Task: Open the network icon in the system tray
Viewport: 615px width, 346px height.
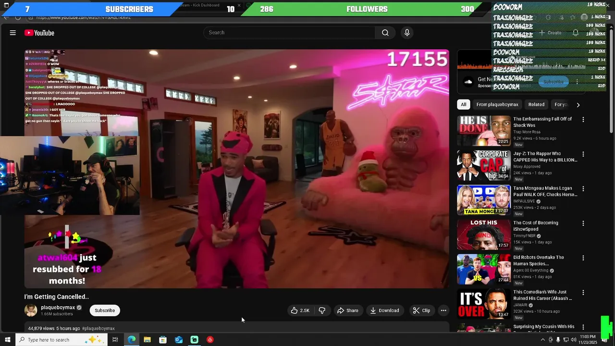Action: [x=566, y=340]
